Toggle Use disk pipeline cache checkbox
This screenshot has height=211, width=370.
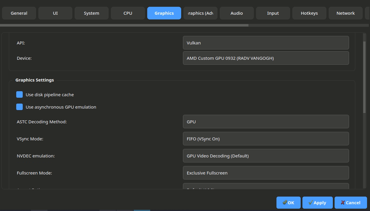point(19,94)
